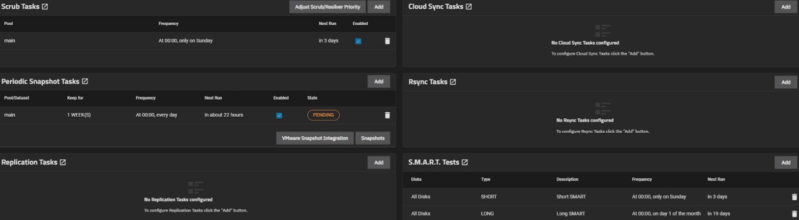Delete the SHORT SMART test entry
Image resolution: width=799 pixels, height=220 pixels.
point(794,197)
